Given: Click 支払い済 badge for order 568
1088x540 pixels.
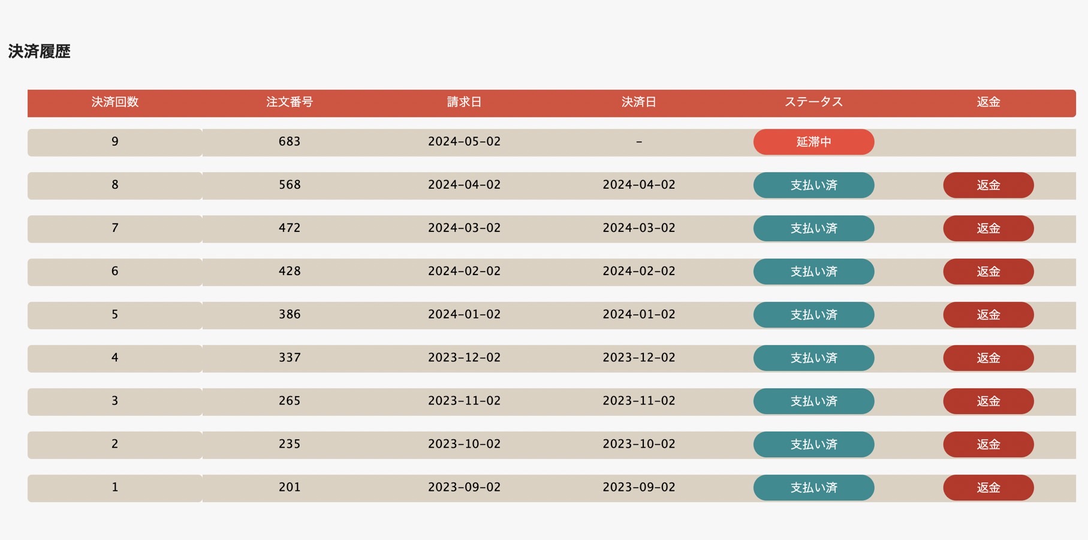Looking at the screenshot, I should pos(813,185).
